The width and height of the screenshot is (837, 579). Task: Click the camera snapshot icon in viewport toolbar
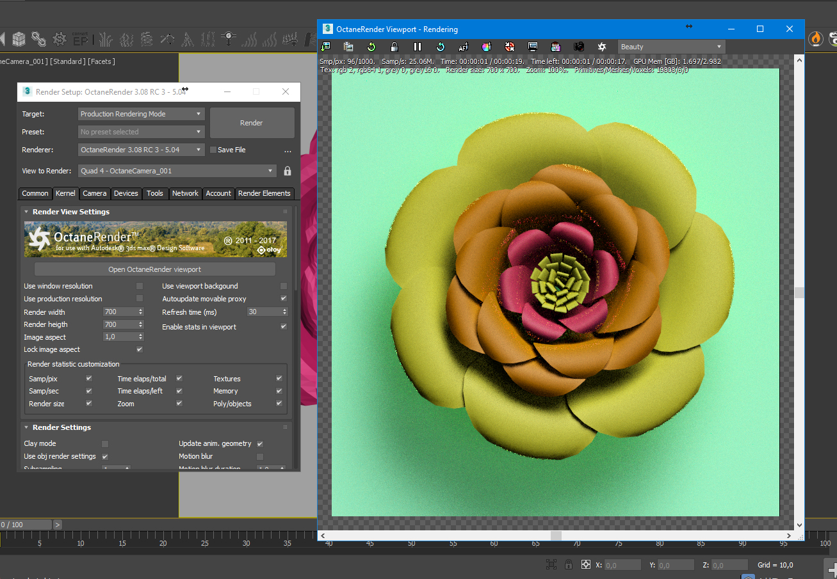point(579,47)
